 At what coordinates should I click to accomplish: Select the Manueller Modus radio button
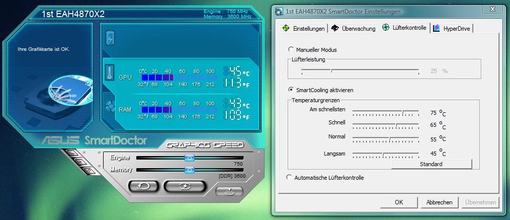pos(290,49)
